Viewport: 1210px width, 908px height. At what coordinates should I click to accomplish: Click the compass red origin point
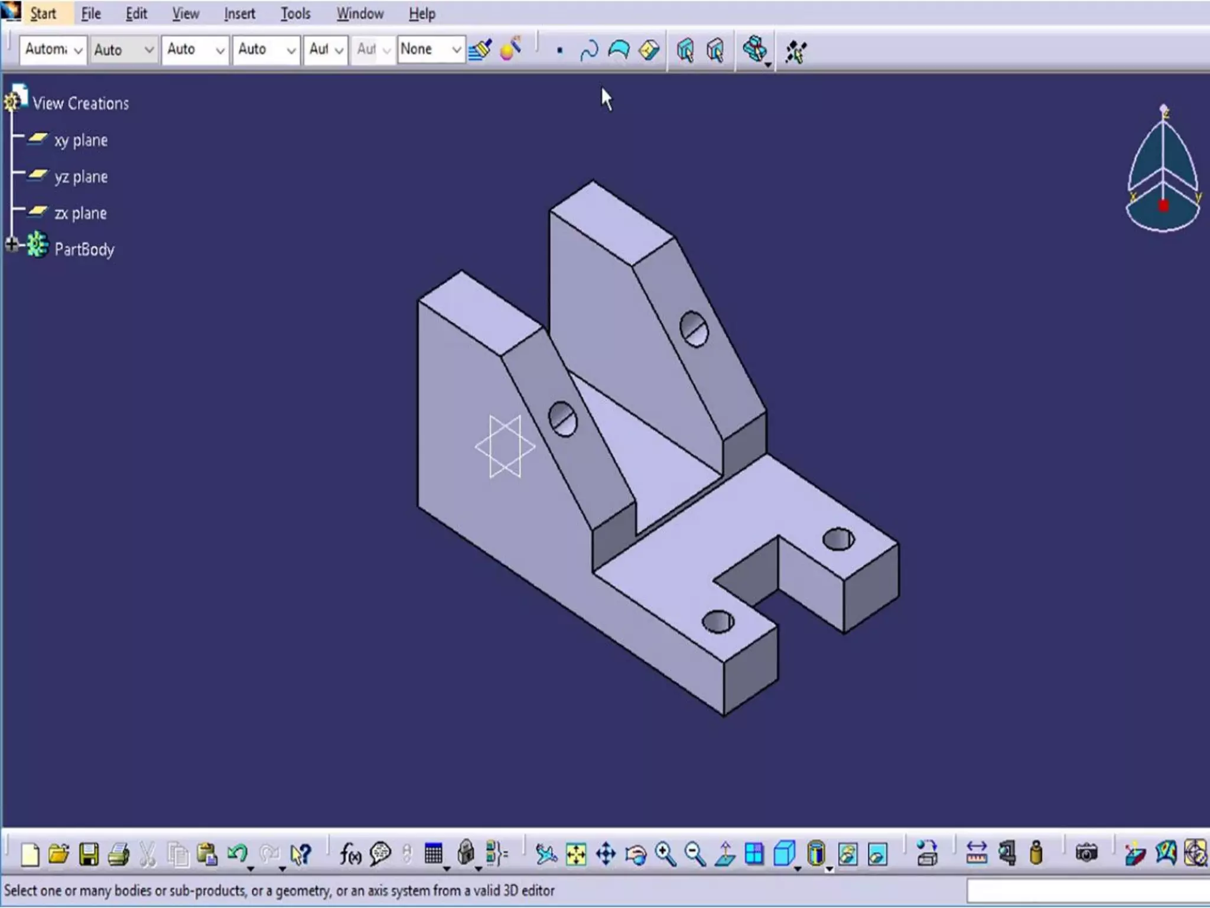click(1163, 206)
